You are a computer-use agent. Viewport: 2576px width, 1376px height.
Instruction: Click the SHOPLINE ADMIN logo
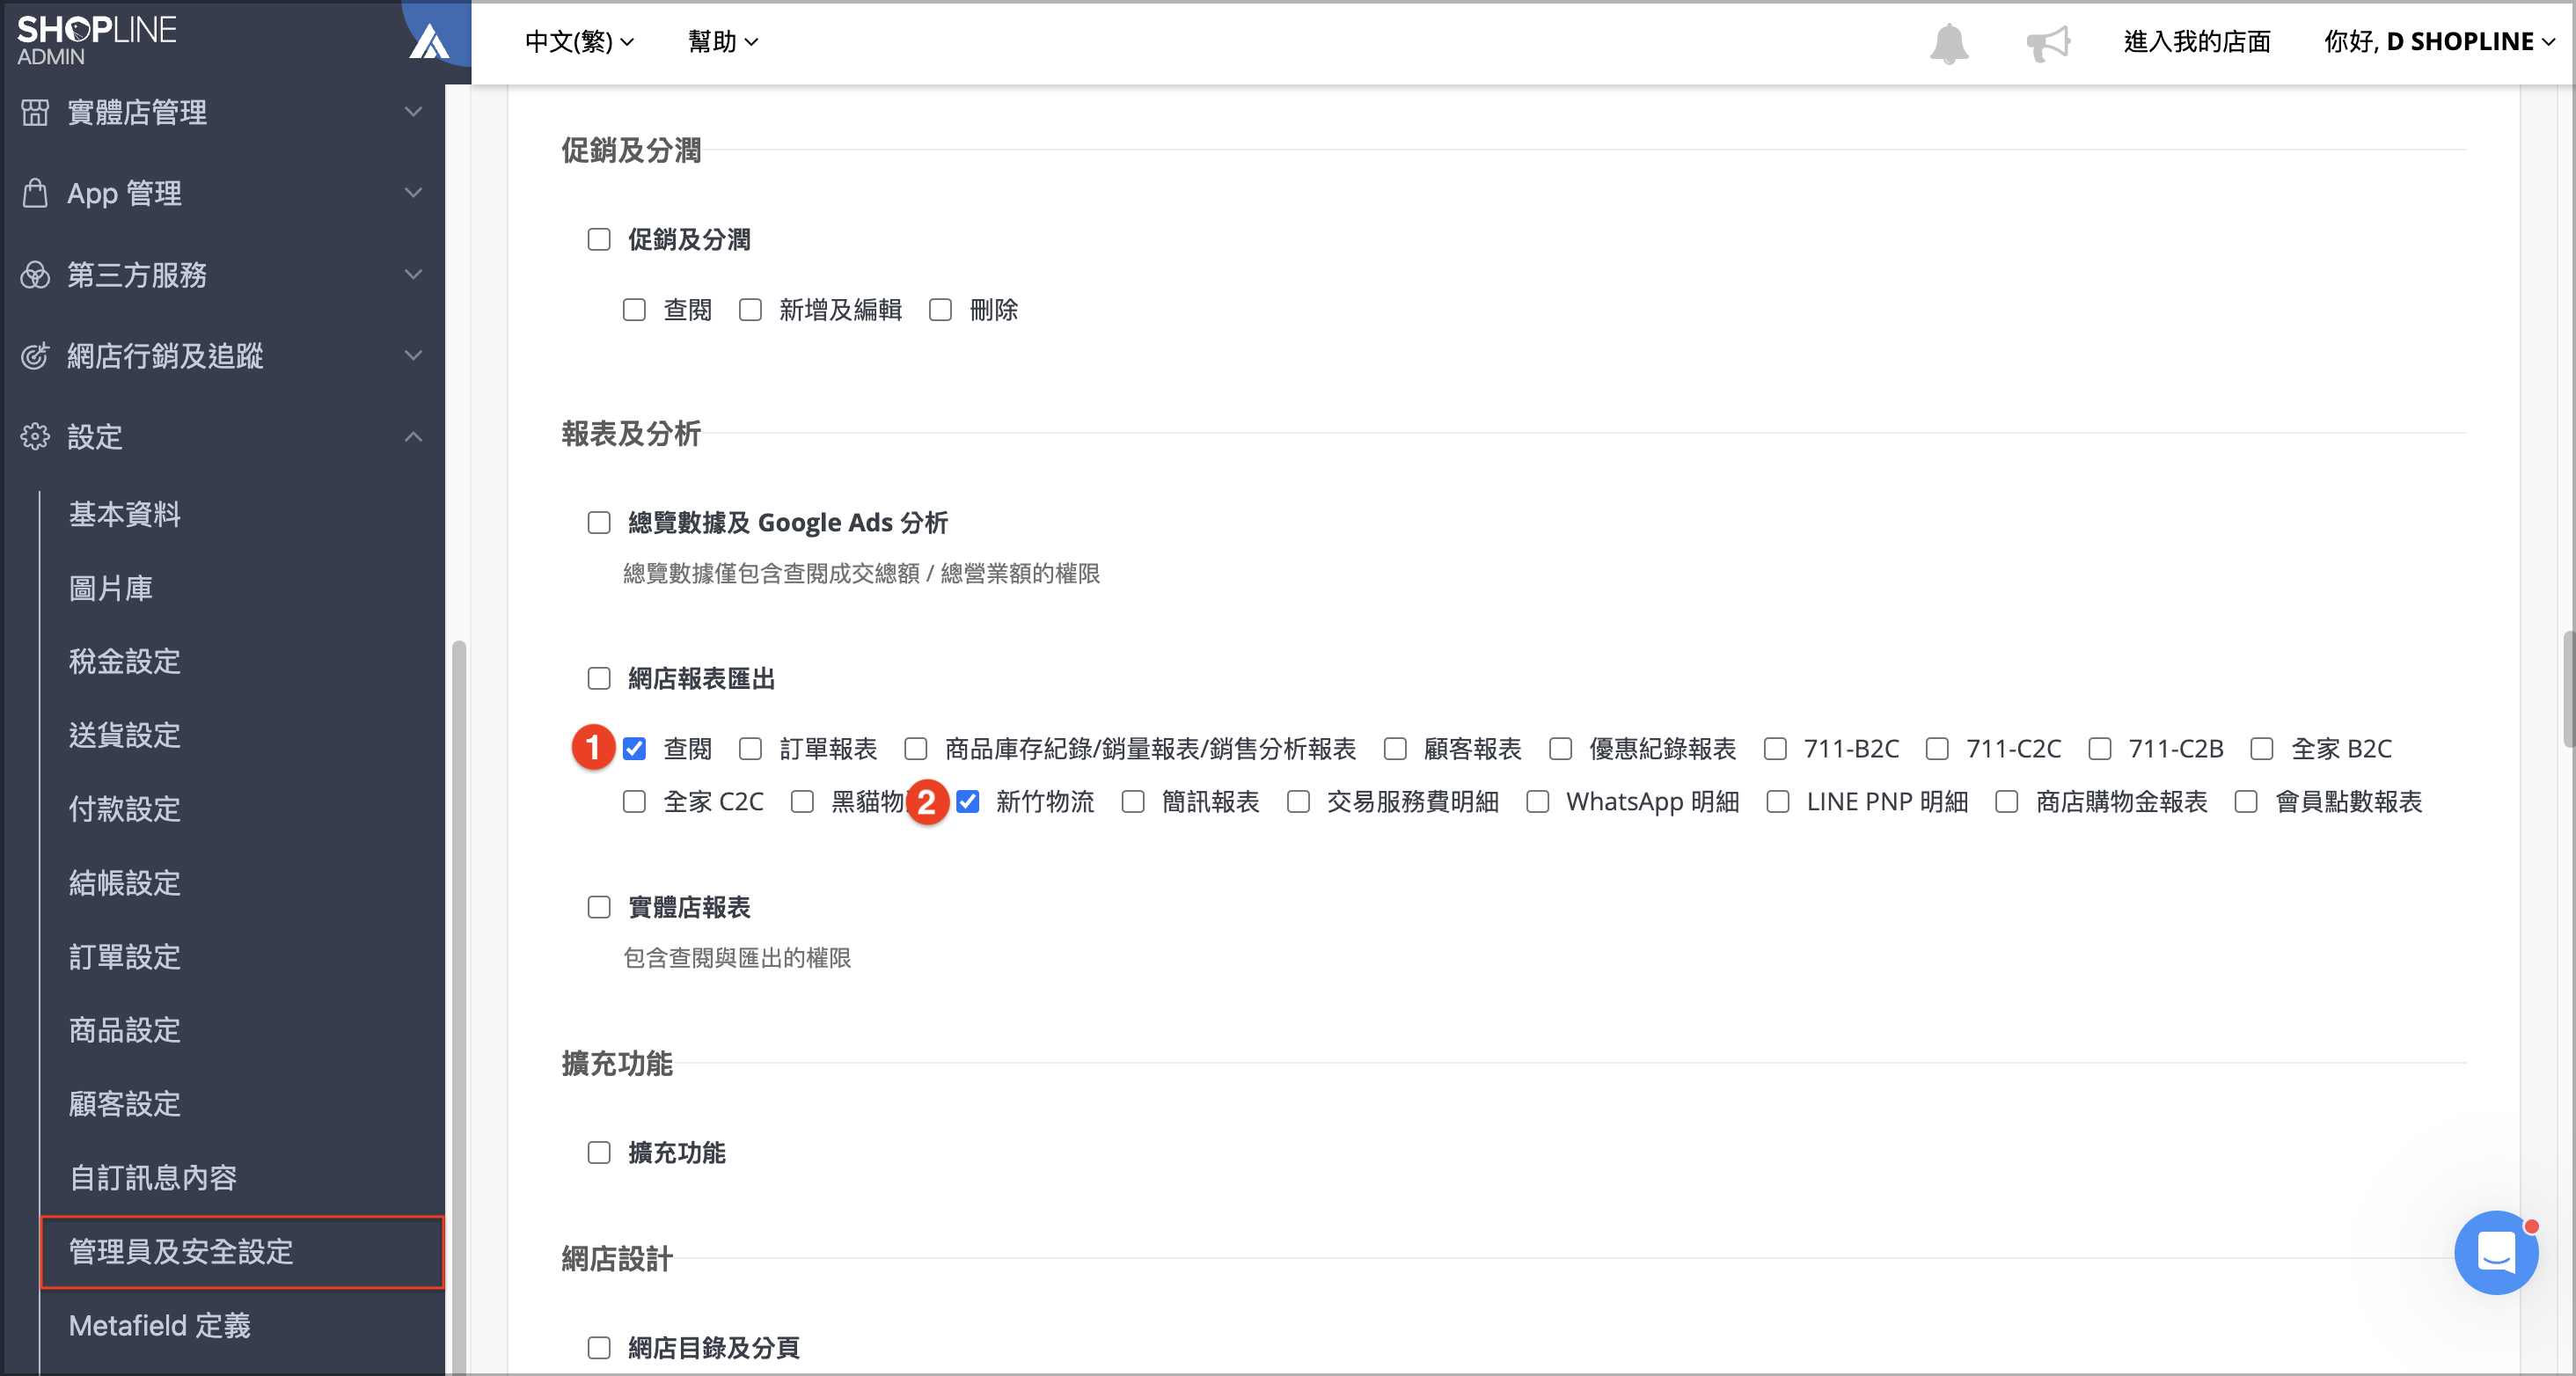[x=96, y=40]
